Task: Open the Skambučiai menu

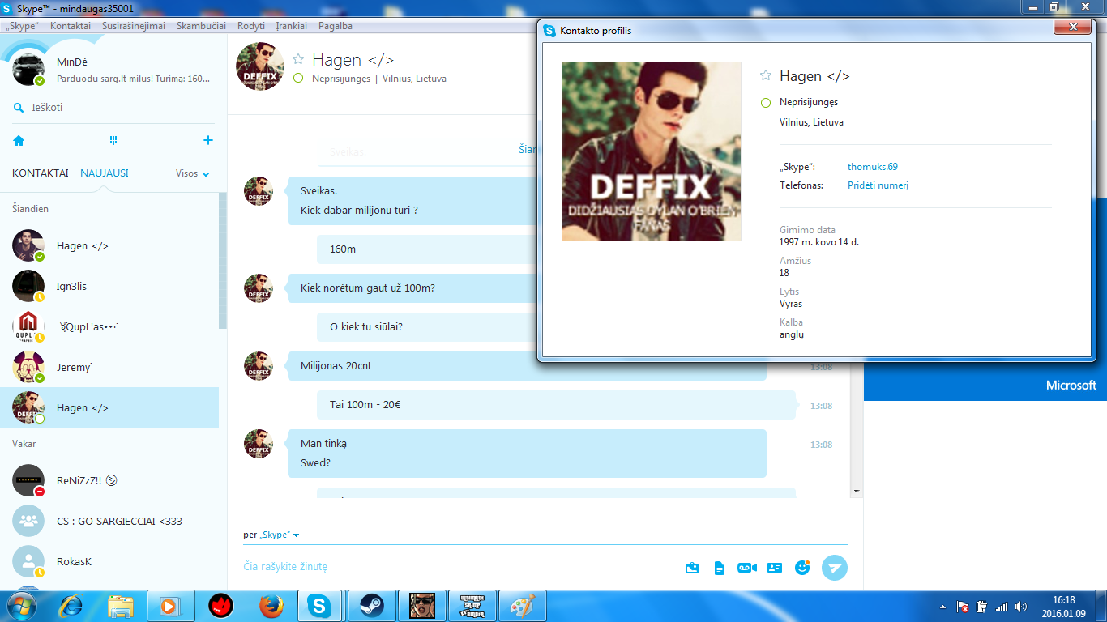Action: click(x=201, y=26)
